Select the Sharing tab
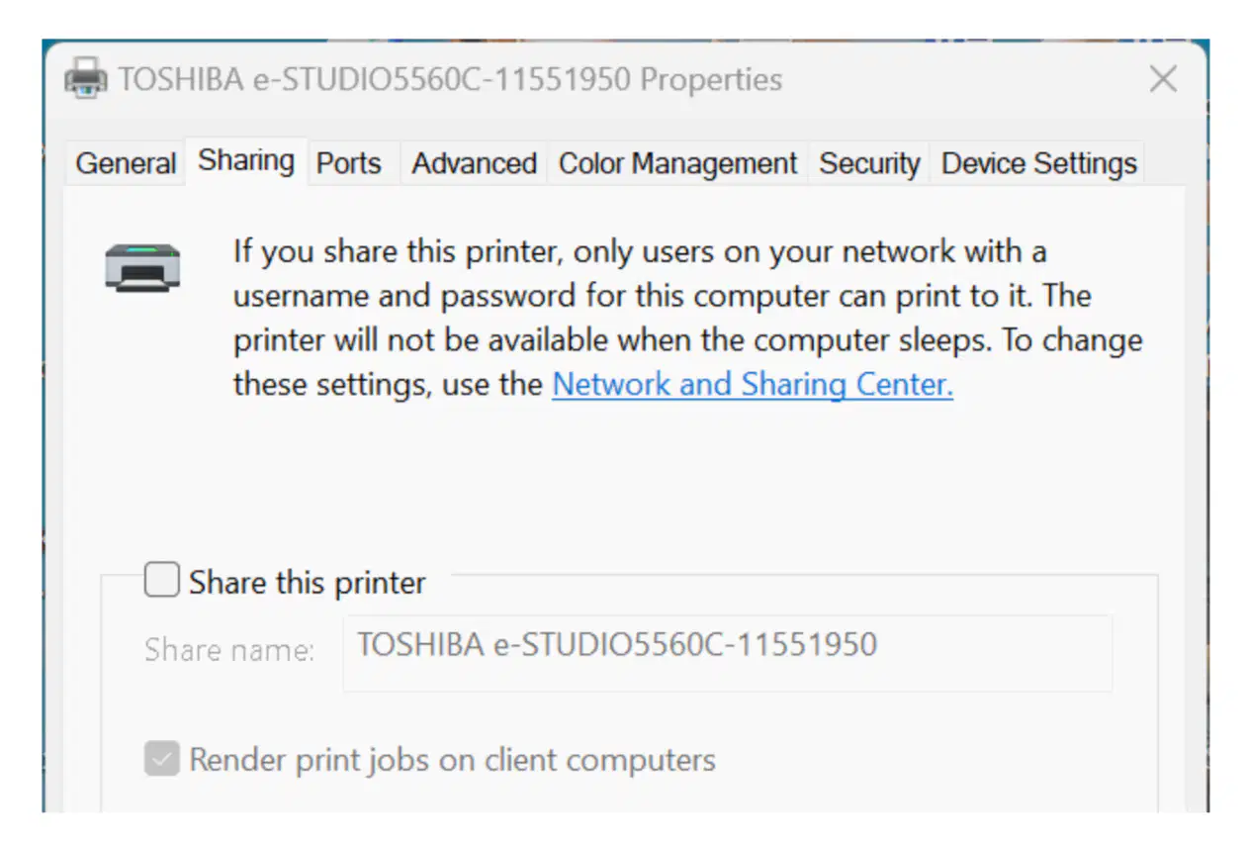Screen dimensions: 1248x842 point(246,161)
